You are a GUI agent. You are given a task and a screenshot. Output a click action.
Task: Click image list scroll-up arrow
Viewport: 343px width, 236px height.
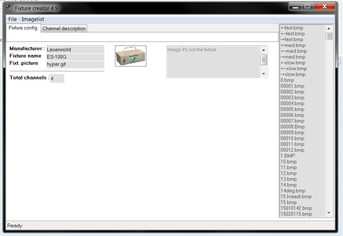click(329, 28)
